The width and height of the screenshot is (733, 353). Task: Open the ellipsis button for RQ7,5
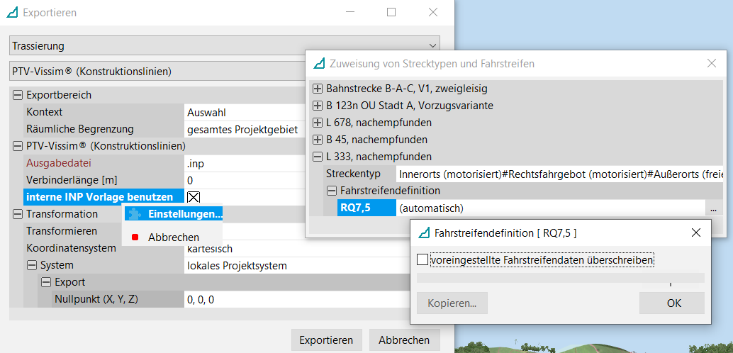pos(713,208)
